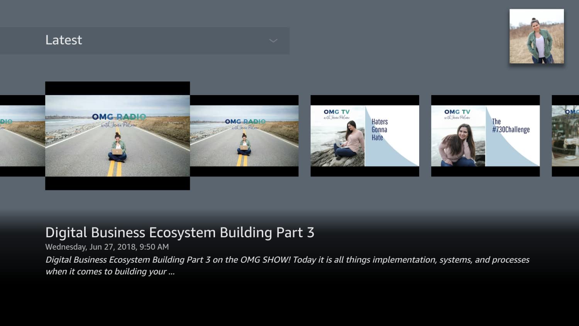The width and height of the screenshot is (579, 326).
Task: Click OMG TV logo on Haters Gonna Hate card
Action: [x=337, y=112]
